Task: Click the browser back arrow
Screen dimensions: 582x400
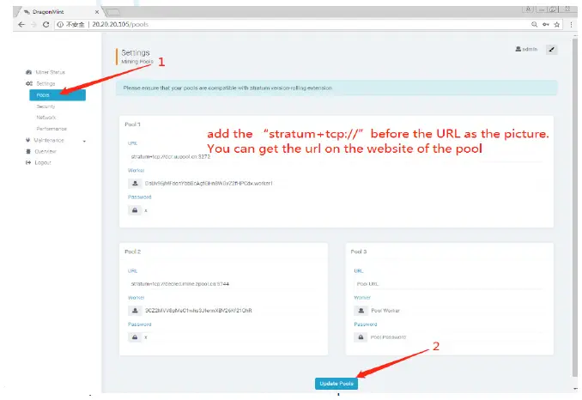Action: pos(21,25)
